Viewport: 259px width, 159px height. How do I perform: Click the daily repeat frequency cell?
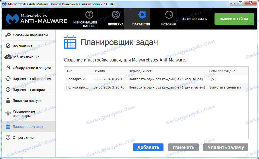click(x=167, y=87)
